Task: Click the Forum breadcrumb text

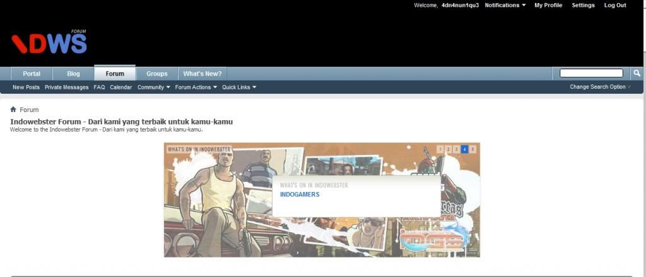Action: coord(29,110)
